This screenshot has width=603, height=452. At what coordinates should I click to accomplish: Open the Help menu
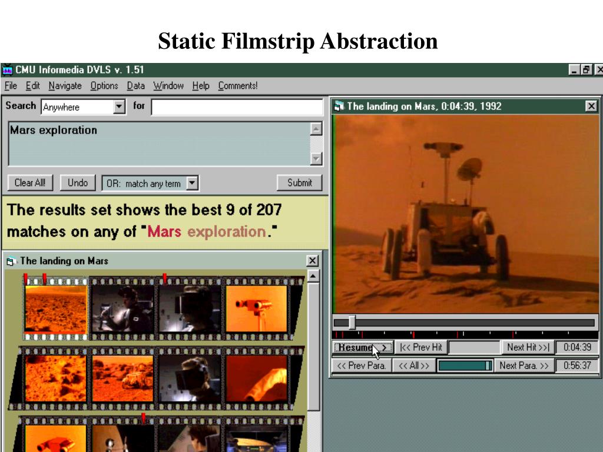(201, 86)
